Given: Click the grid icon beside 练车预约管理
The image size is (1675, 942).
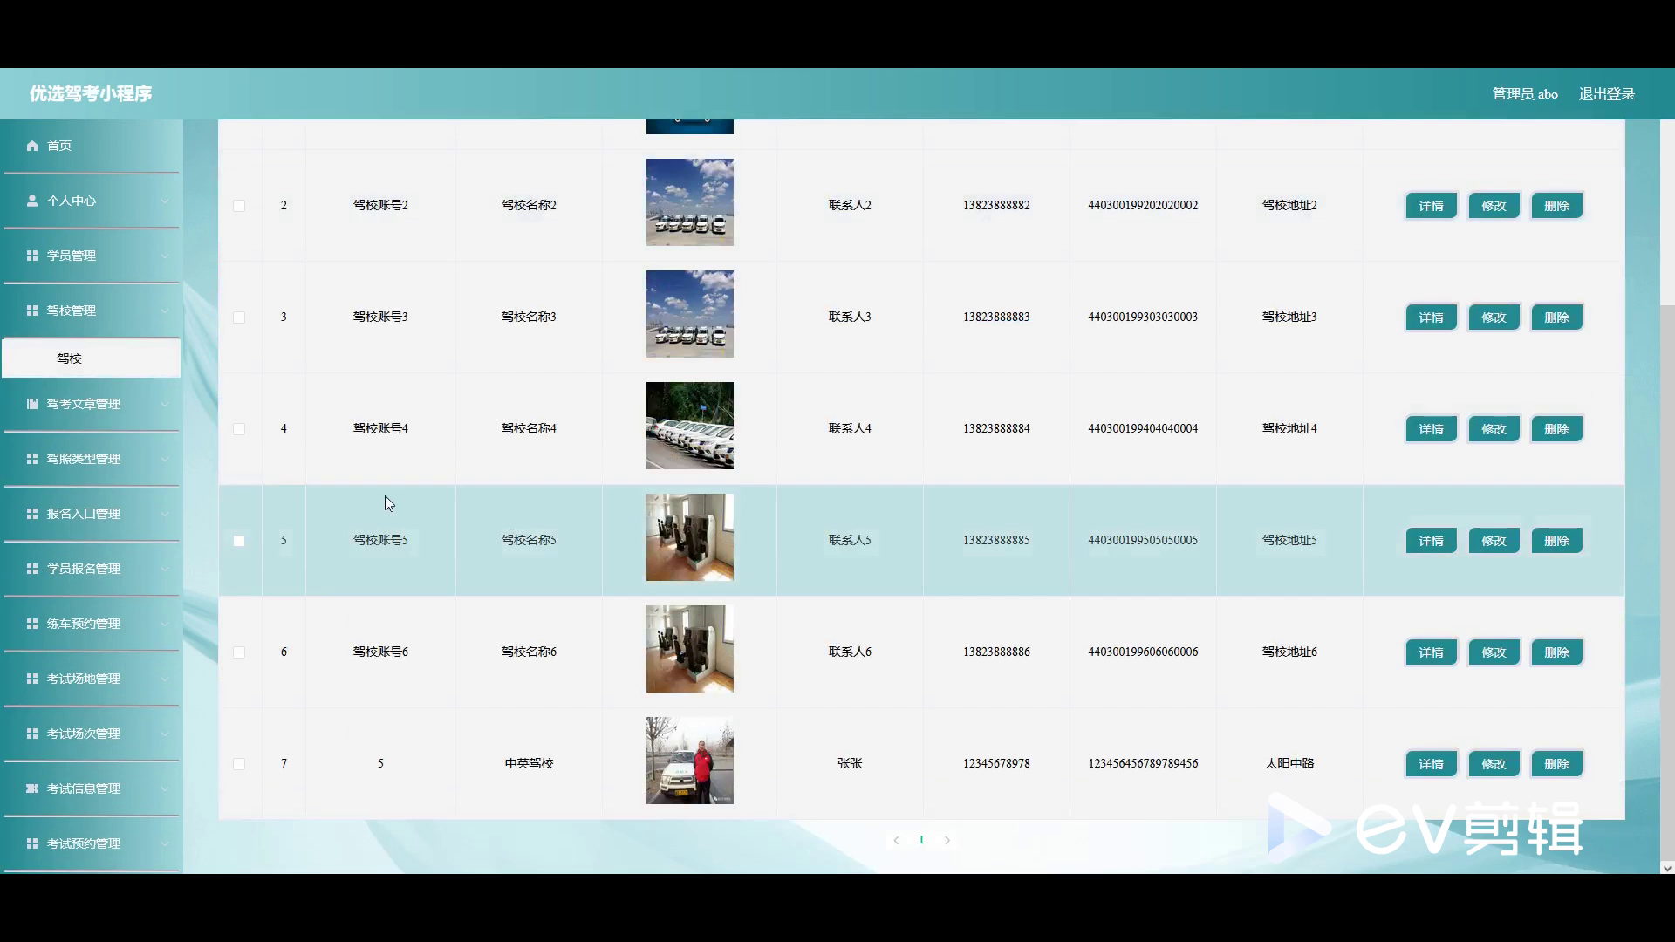Looking at the screenshot, I should [x=32, y=624].
